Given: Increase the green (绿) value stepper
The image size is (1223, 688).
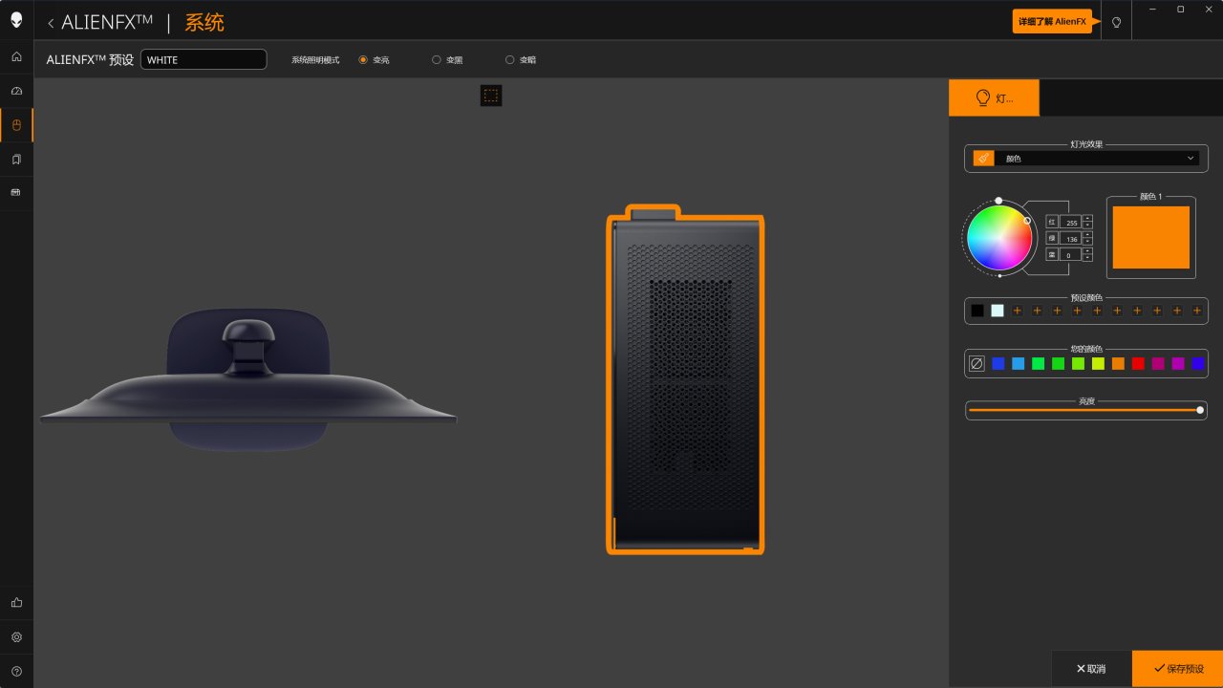Looking at the screenshot, I should 1087,235.
